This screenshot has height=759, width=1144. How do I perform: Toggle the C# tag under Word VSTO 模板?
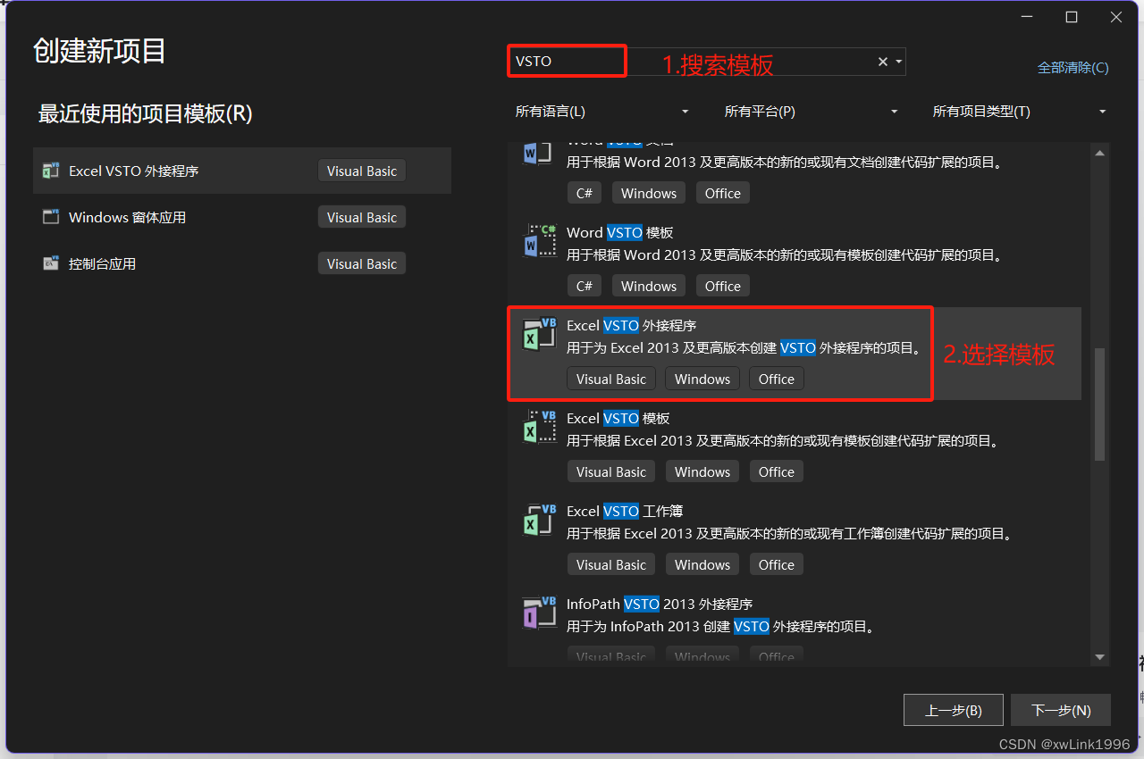[585, 285]
